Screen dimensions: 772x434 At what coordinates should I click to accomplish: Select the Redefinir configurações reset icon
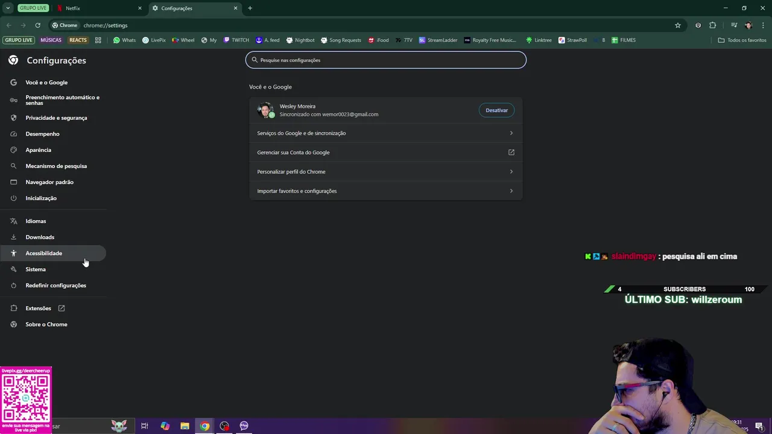pyautogui.click(x=13, y=286)
